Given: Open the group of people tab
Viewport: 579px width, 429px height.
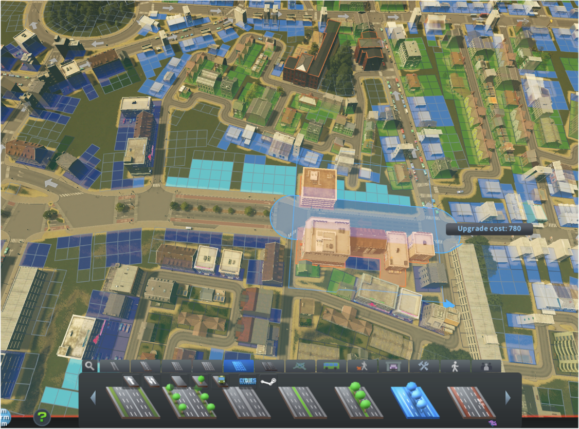Looking at the screenshot, I should click(486, 366).
